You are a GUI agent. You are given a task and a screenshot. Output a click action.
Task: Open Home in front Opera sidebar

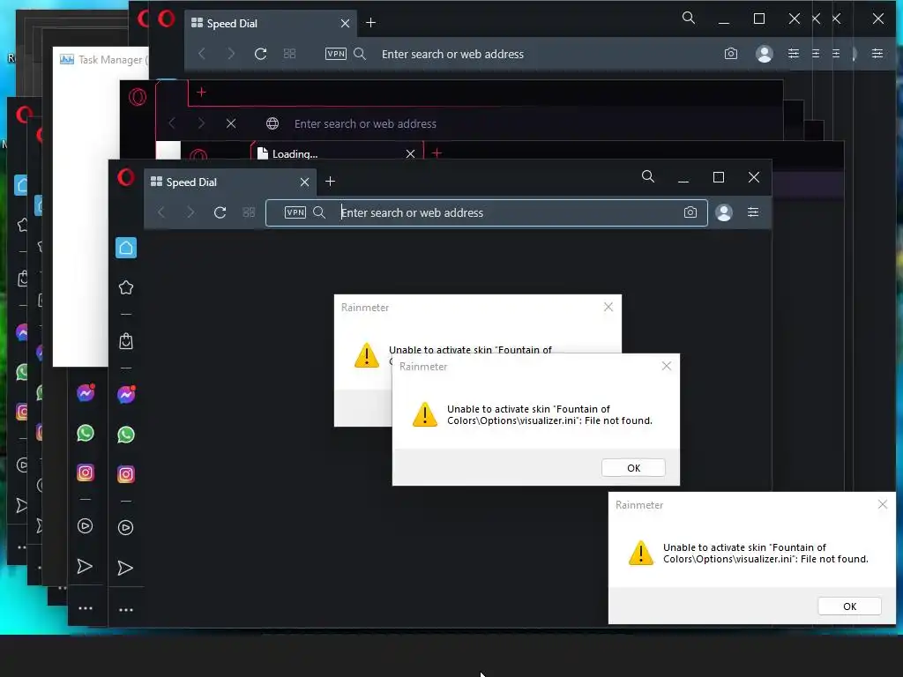tap(126, 248)
